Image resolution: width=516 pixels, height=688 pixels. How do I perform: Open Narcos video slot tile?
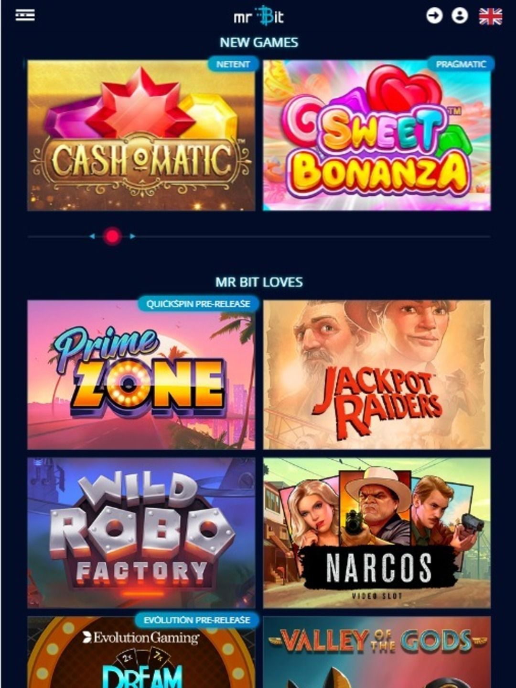click(x=376, y=533)
